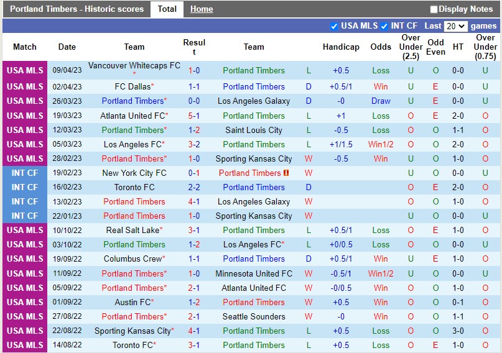Select the Columbus Crew team name
This screenshot has height=353, width=502.
[132, 259]
